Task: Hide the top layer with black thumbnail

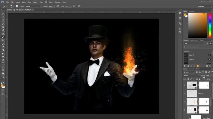Action: point(185,85)
